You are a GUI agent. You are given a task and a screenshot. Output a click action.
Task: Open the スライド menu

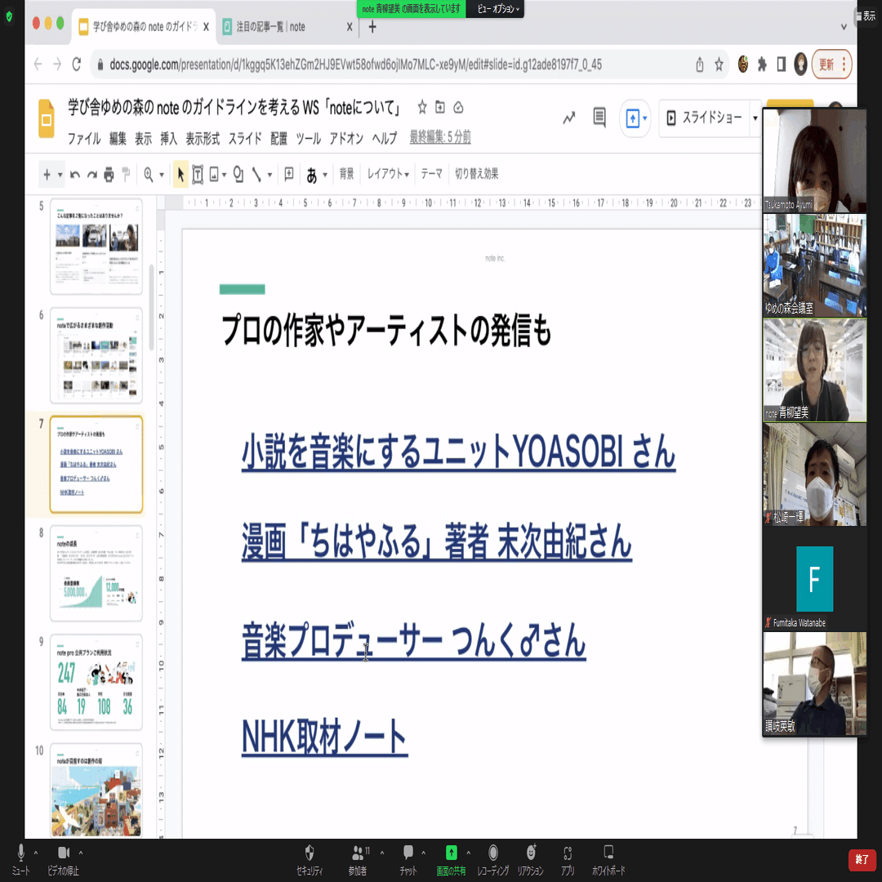(245, 138)
